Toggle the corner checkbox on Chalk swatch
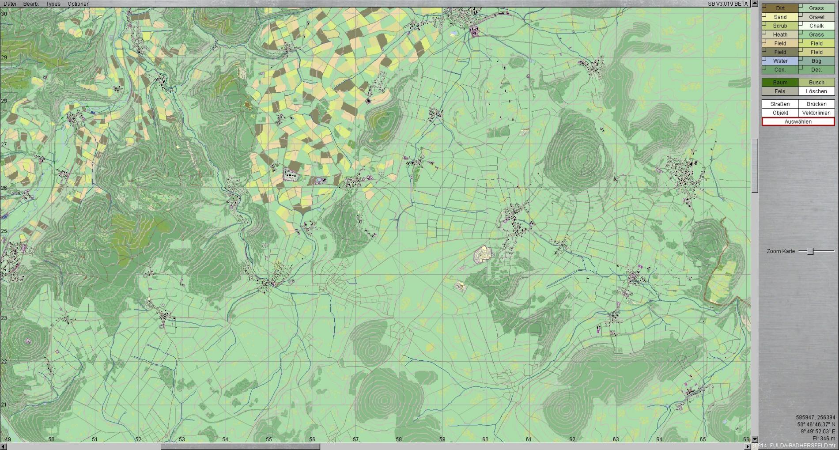The height and width of the screenshot is (450, 839). click(x=801, y=23)
